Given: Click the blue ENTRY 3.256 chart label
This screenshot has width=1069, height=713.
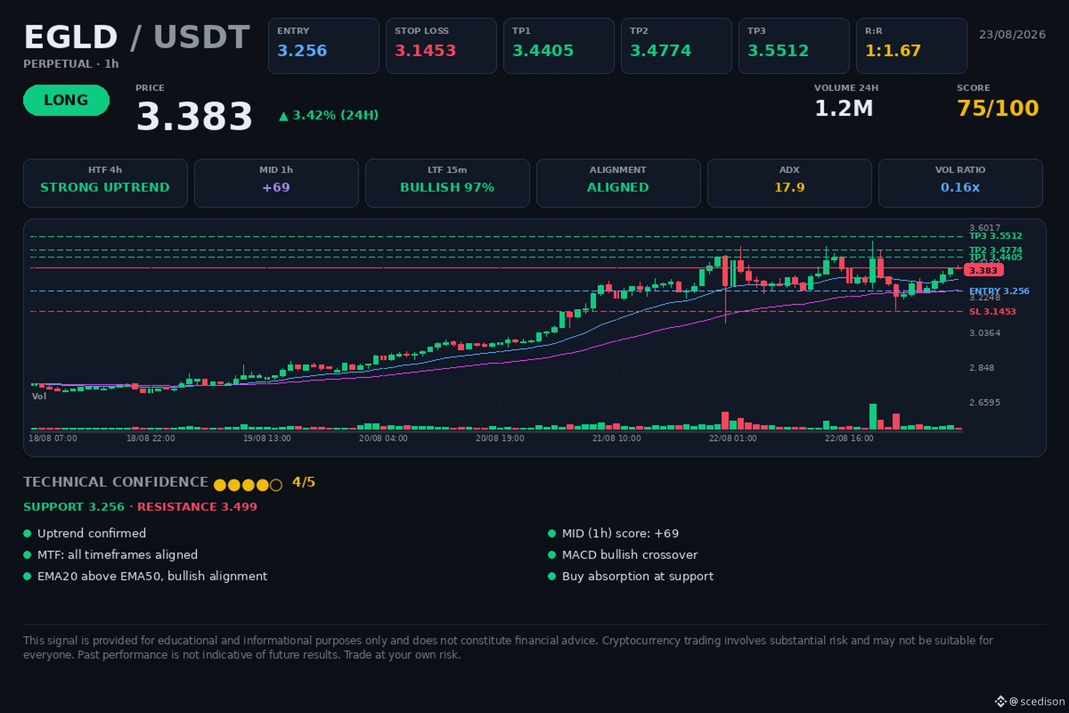Looking at the screenshot, I should point(999,291).
